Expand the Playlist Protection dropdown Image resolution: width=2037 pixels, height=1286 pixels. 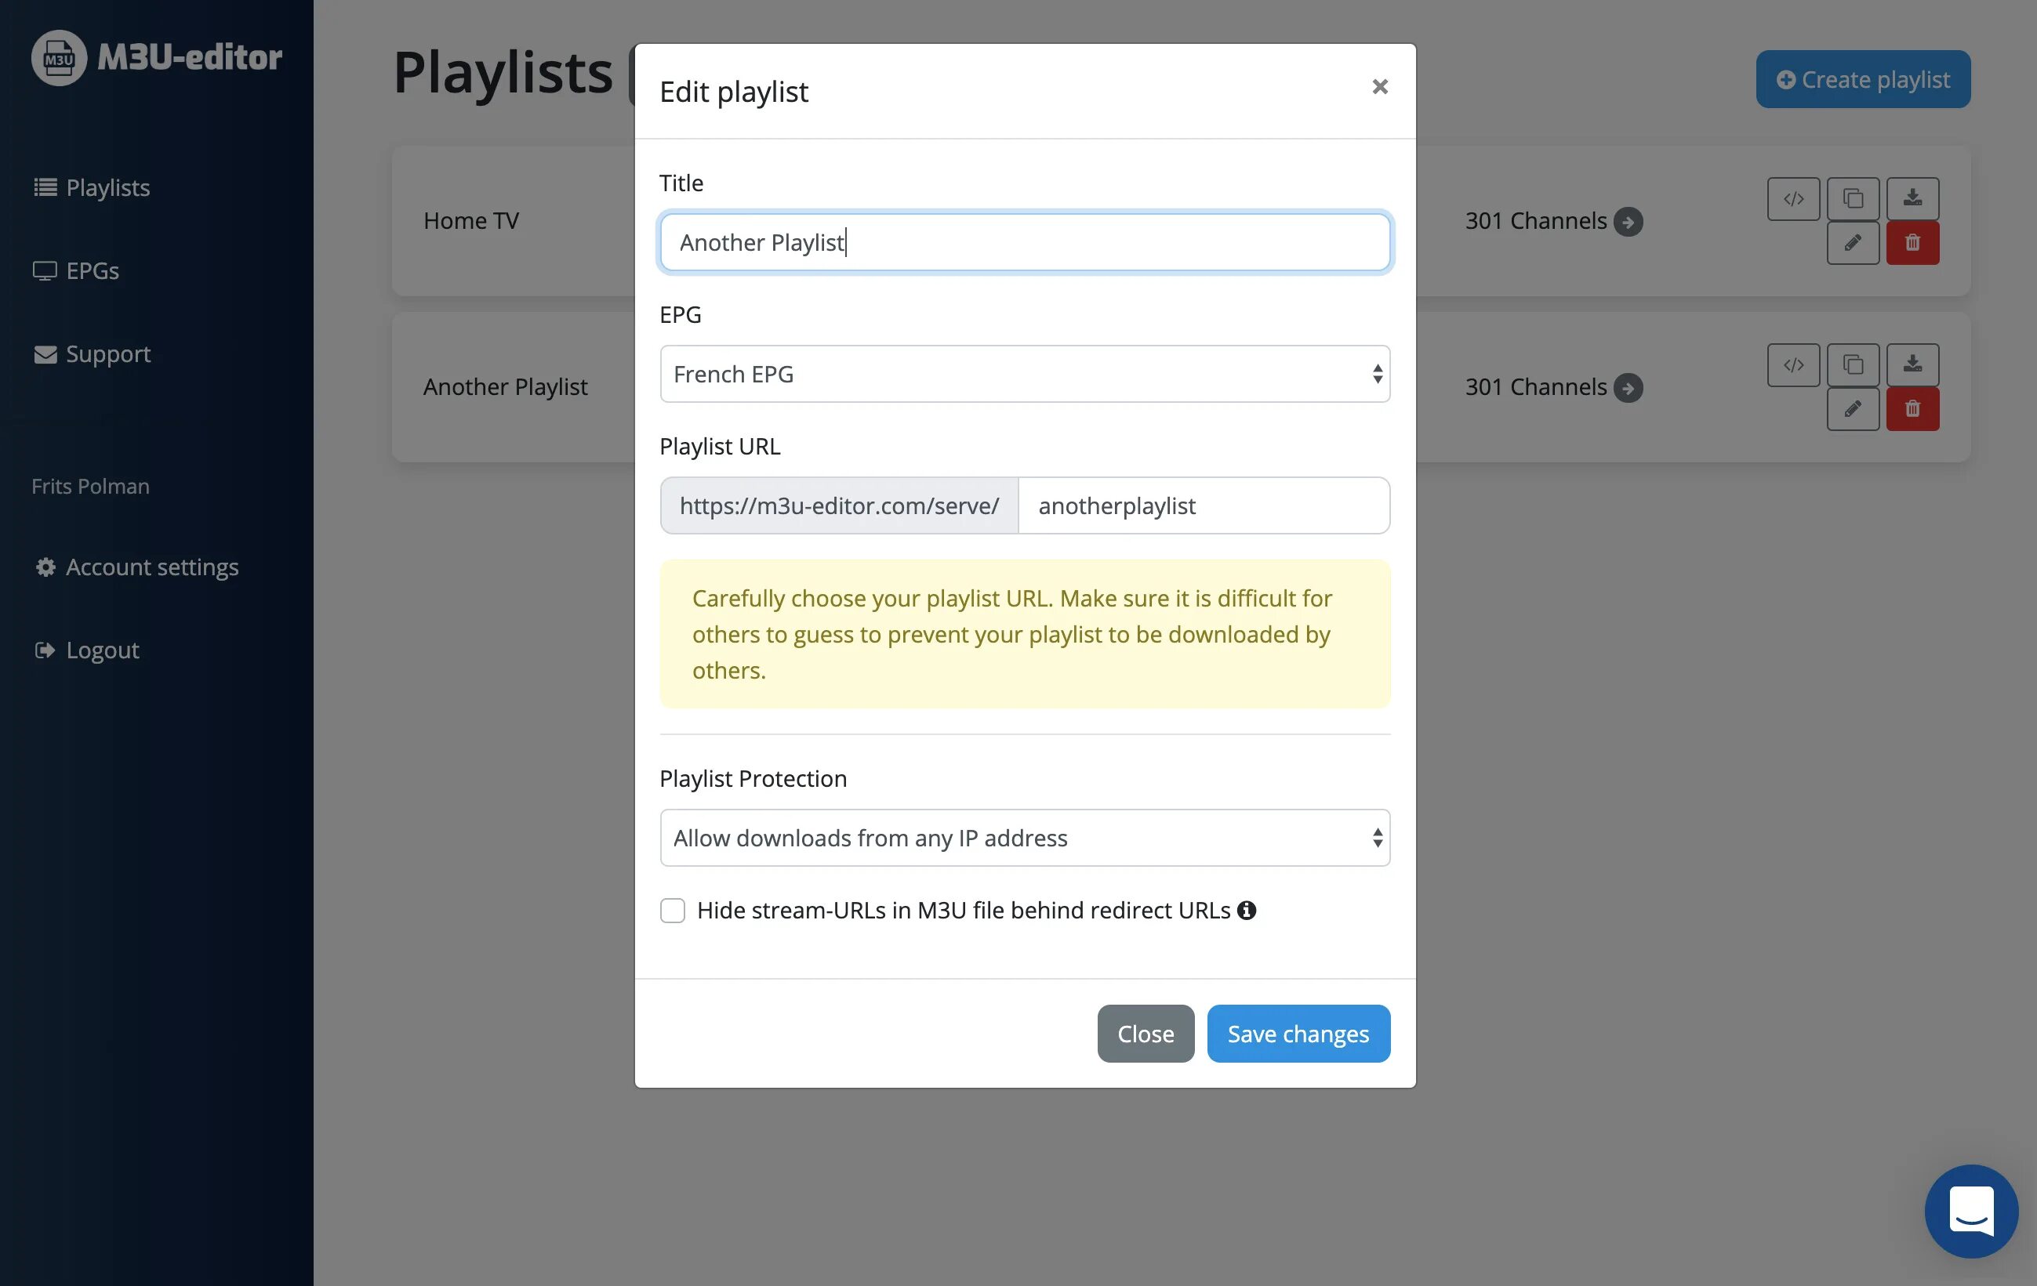pyautogui.click(x=1025, y=838)
